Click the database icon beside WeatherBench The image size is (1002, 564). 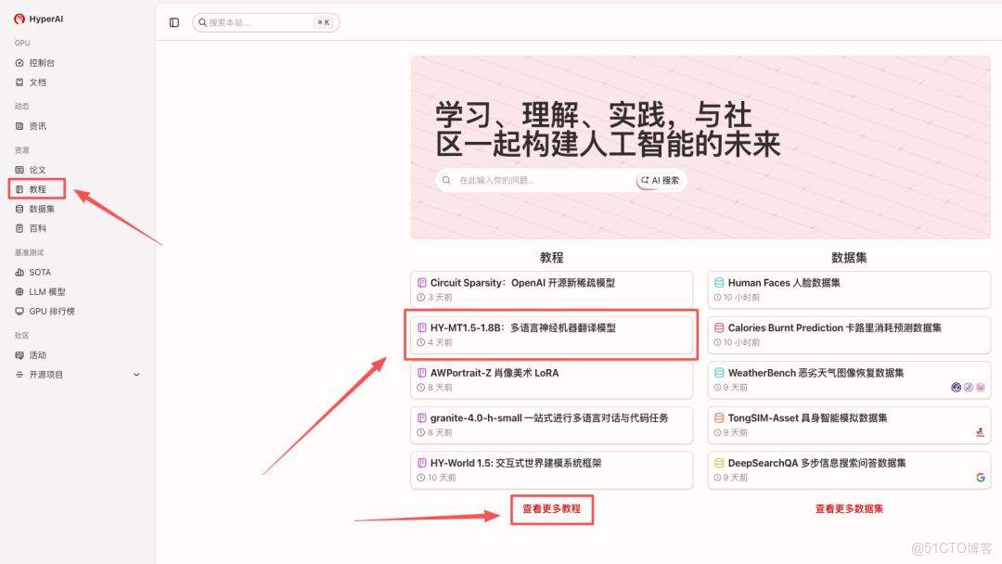719,373
